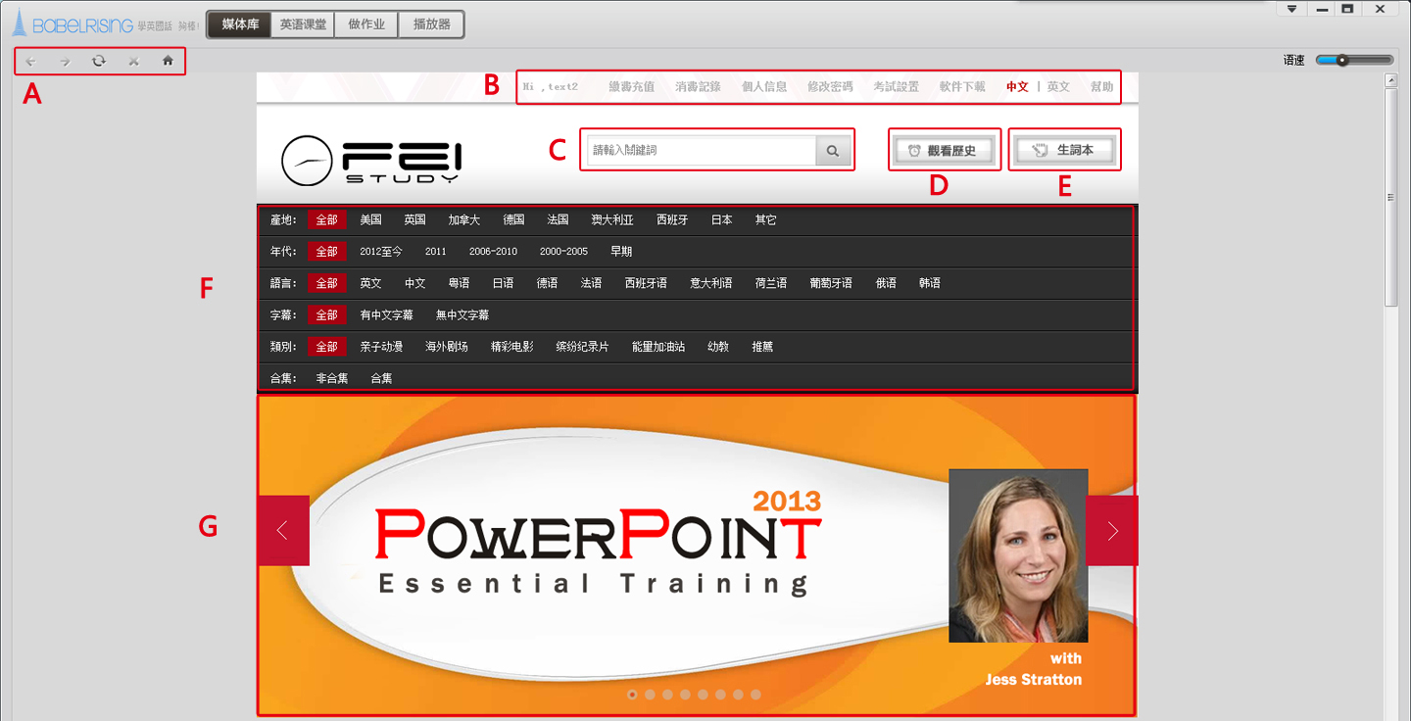Image resolution: width=1411 pixels, height=721 pixels.
Task: Choose 無中文字幕 subtitle filter
Action: tap(462, 315)
